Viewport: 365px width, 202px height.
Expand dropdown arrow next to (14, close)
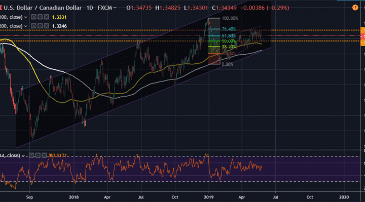point(23,156)
